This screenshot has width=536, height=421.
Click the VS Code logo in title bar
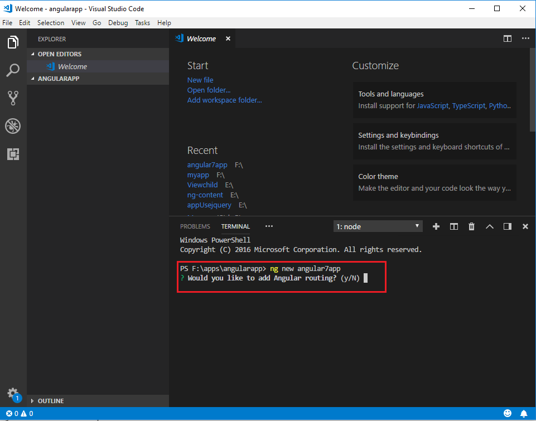point(7,8)
